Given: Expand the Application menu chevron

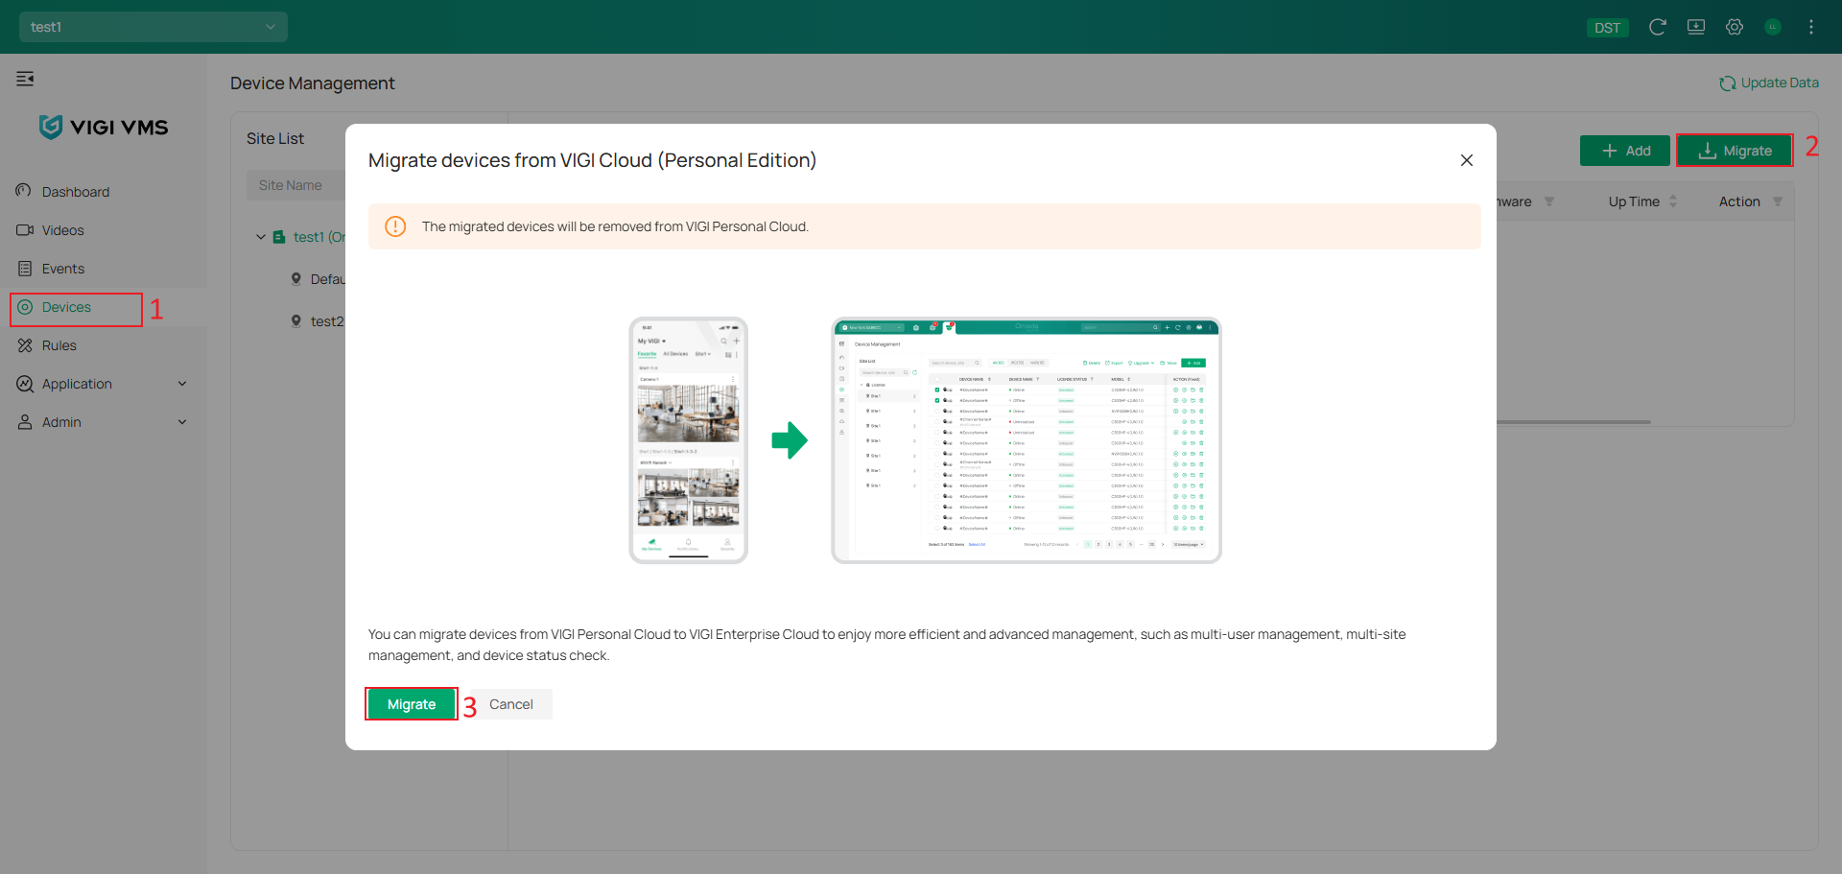Looking at the screenshot, I should (x=182, y=384).
